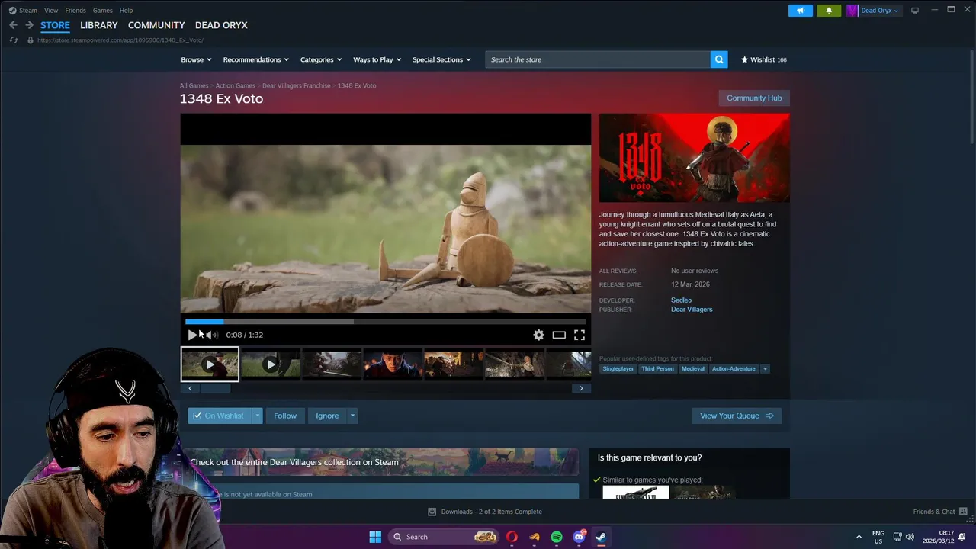
Task: Open the close-up face screenshot thumbnail
Action: (x=393, y=364)
